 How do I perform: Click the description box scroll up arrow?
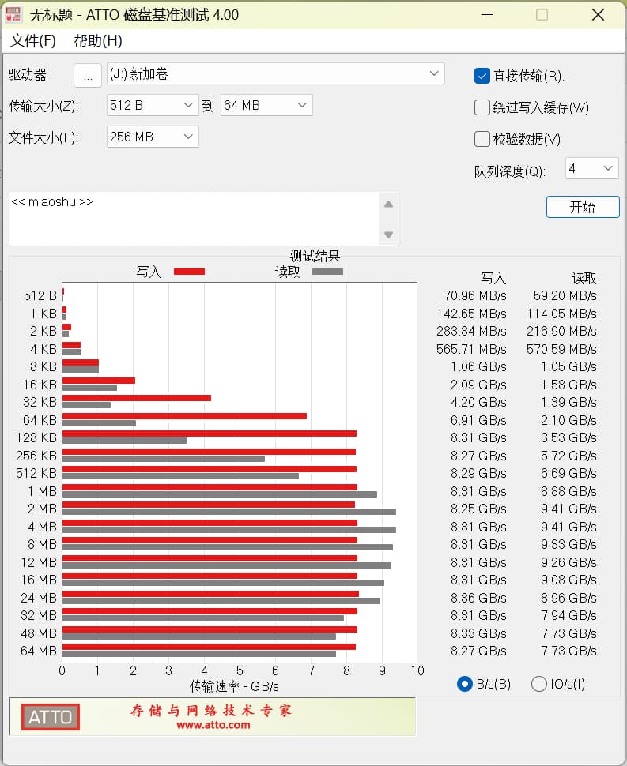click(388, 204)
